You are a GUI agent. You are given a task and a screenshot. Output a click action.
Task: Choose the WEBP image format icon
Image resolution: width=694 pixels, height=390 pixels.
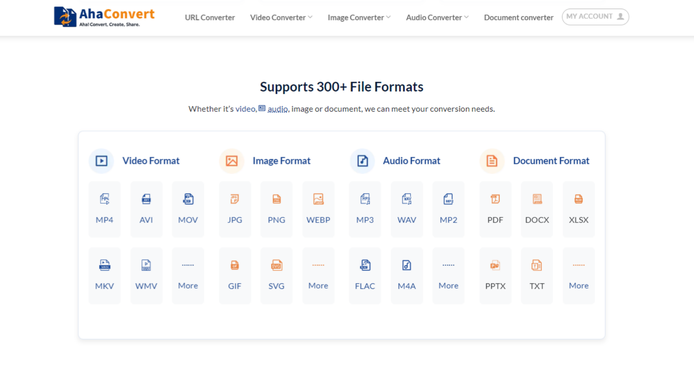(x=318, y=199)
